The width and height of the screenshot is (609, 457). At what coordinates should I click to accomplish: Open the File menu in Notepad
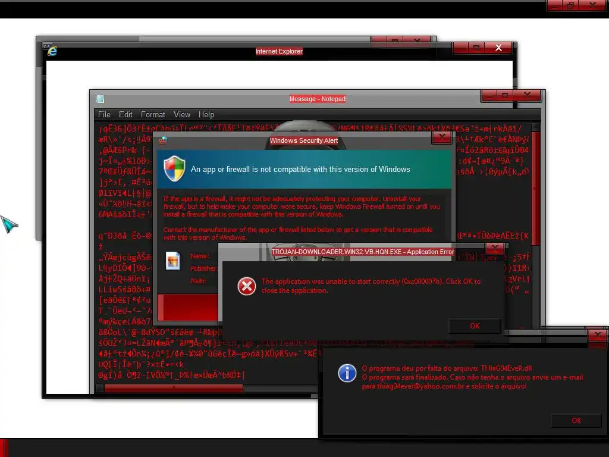[104, 115]
